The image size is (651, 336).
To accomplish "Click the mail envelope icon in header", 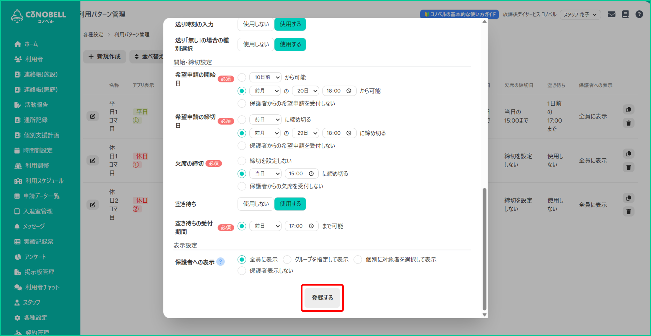I will tap(611, 14).
